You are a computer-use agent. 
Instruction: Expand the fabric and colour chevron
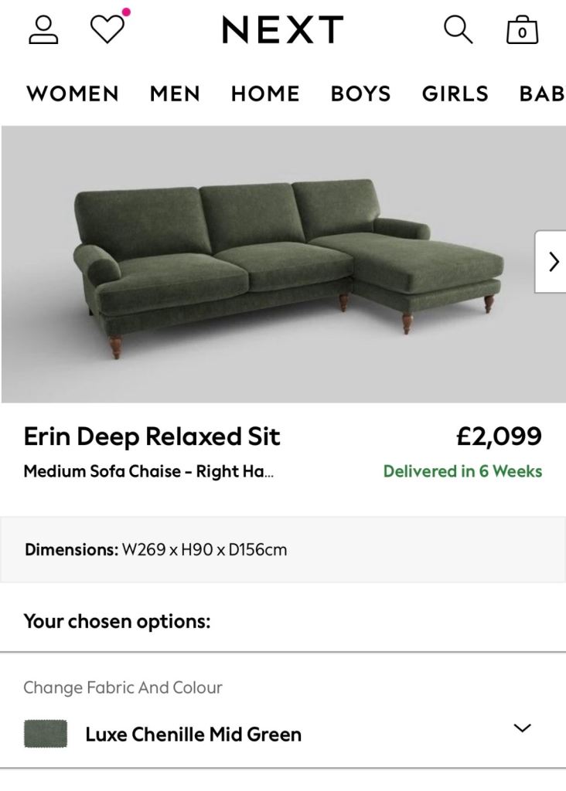click(523, 728)
